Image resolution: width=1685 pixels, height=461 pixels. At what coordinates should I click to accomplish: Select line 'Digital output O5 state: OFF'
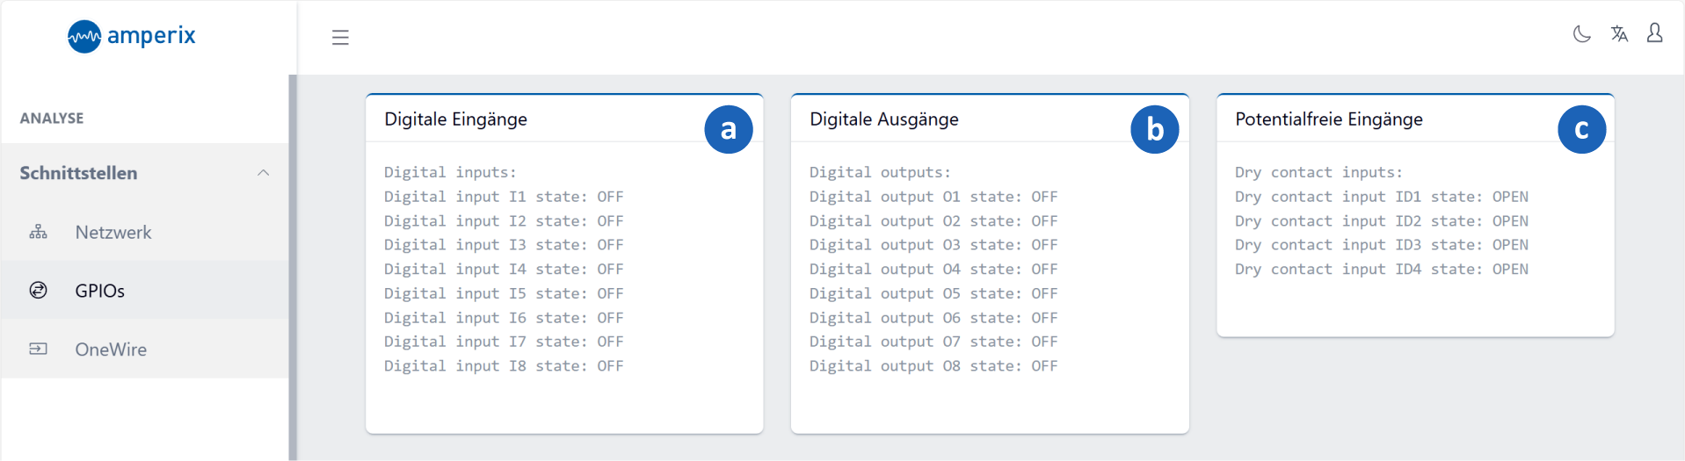click(933, 293)
